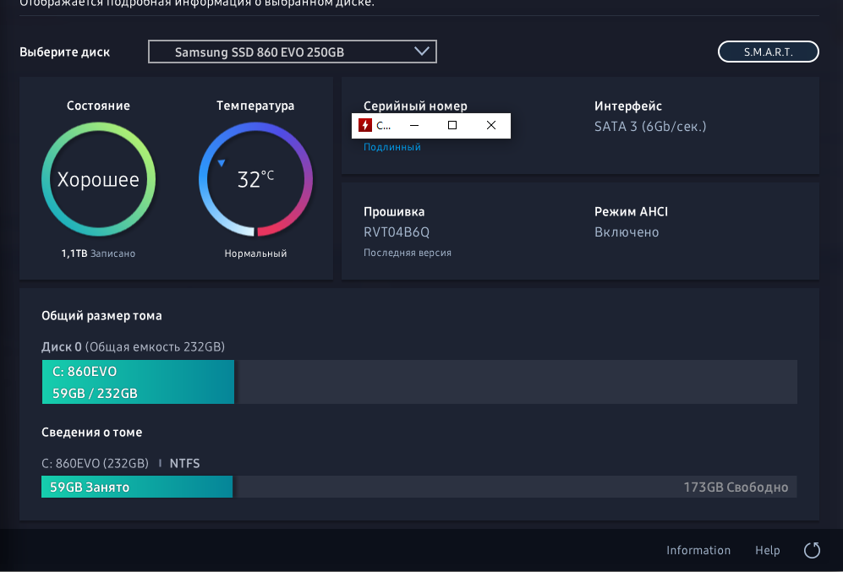Click the C: 860EVO (232GB) volume label
Viewport: 843px width, 572px height.
point(96,463)
